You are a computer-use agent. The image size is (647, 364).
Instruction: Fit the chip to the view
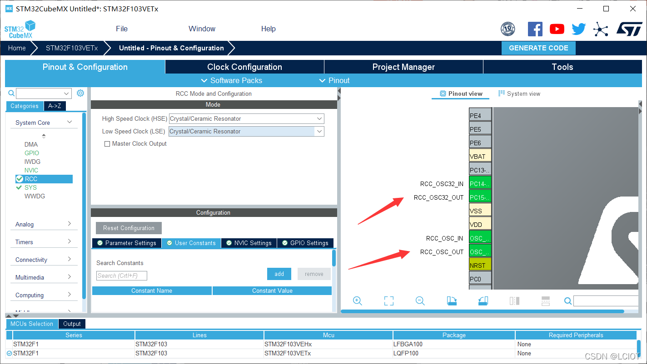[388, 301]
